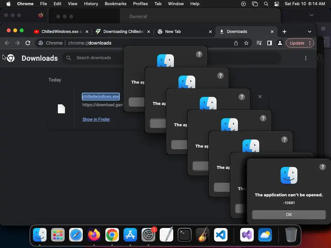Viewport: 331px width, 248px height.
Task: Click the menu bar date and time
Action: coord(304,4)
